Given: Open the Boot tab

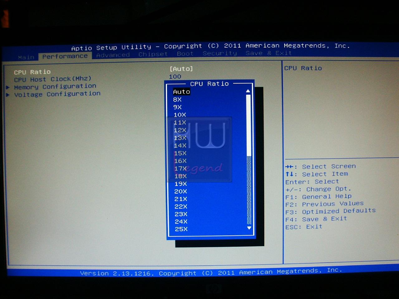Looking at the screenshot, I should (185, 54).
